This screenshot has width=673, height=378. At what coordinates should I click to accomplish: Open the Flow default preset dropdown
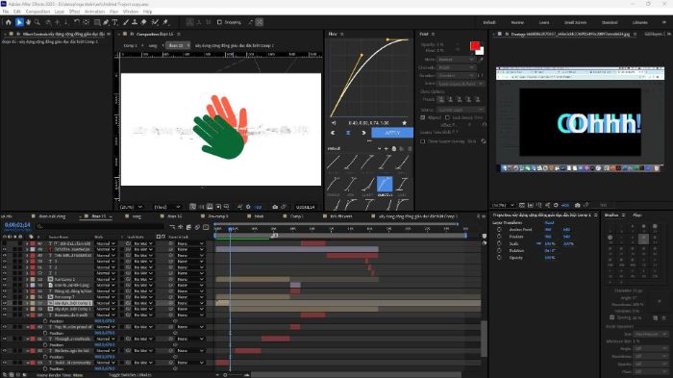click(354, 149)
